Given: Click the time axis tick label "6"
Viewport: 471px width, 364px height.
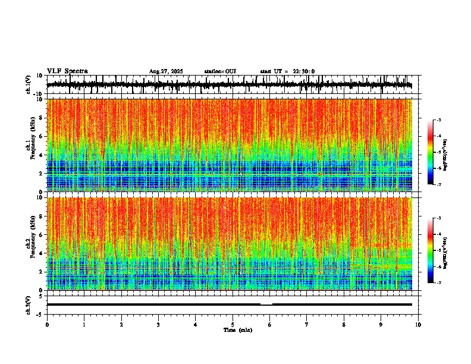Looking at the screenshot, I should (x=270, y=325).
